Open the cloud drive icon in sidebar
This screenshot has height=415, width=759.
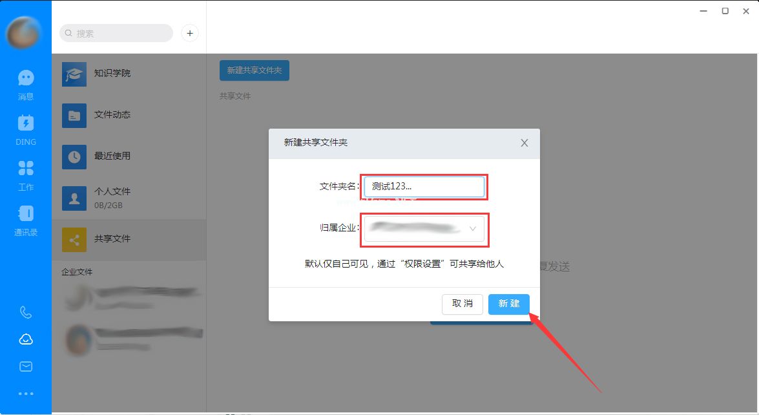pos(26,339)
